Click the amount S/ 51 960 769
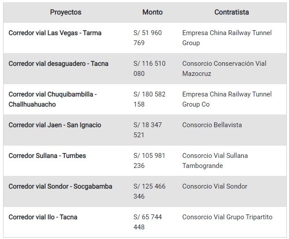Image resolution: width=289 pixels, height=239 pixels. click(x=148, y=38)
